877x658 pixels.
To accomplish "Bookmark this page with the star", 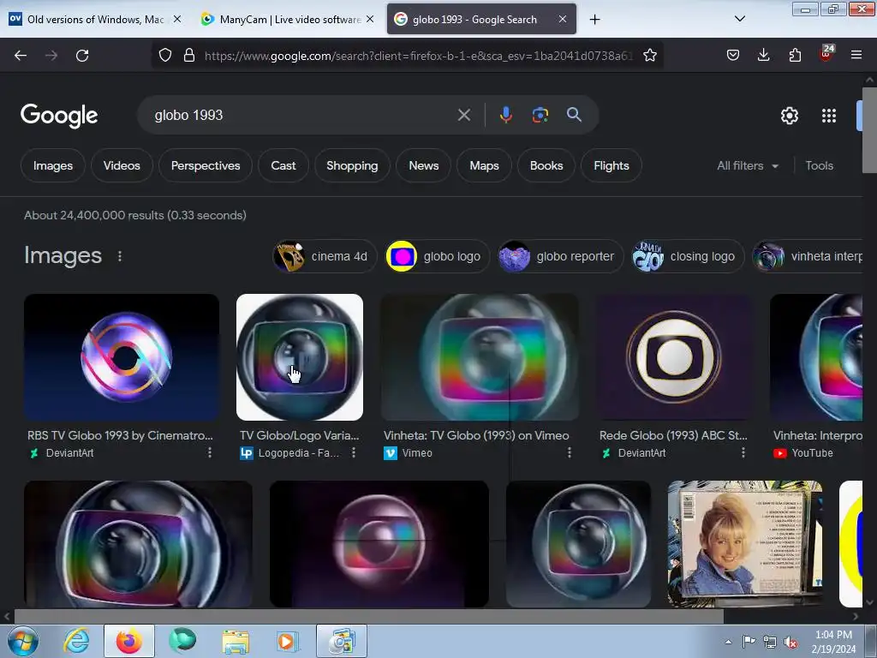I will [x=649, y=55].
